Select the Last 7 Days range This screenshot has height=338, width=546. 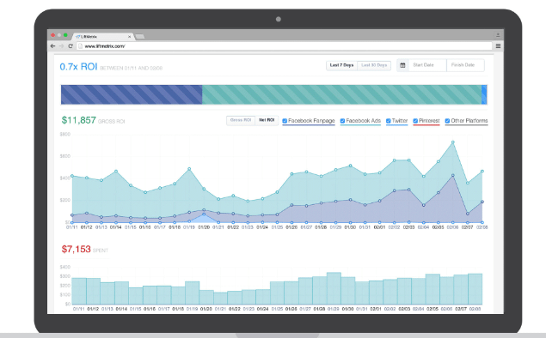click(341, 65)
